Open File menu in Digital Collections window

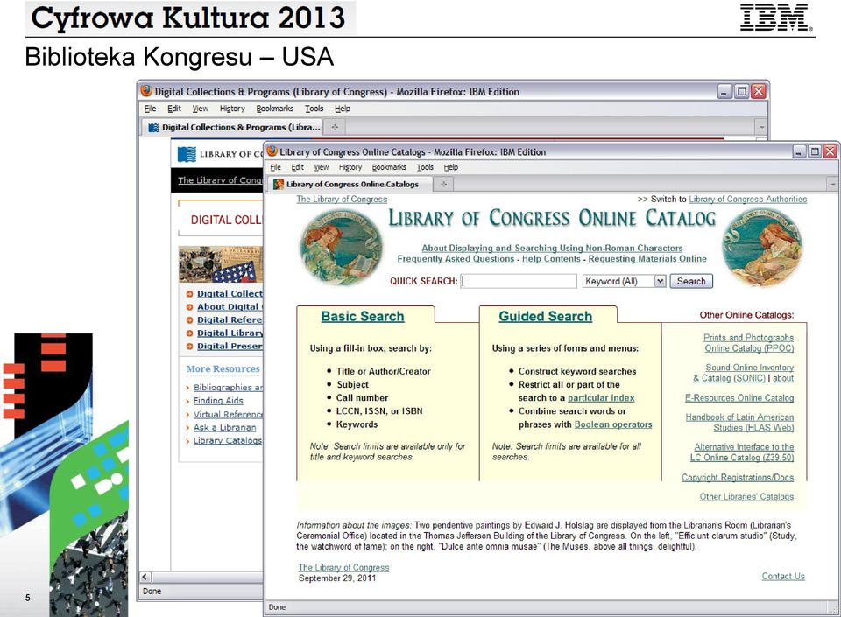click(150, 109)
